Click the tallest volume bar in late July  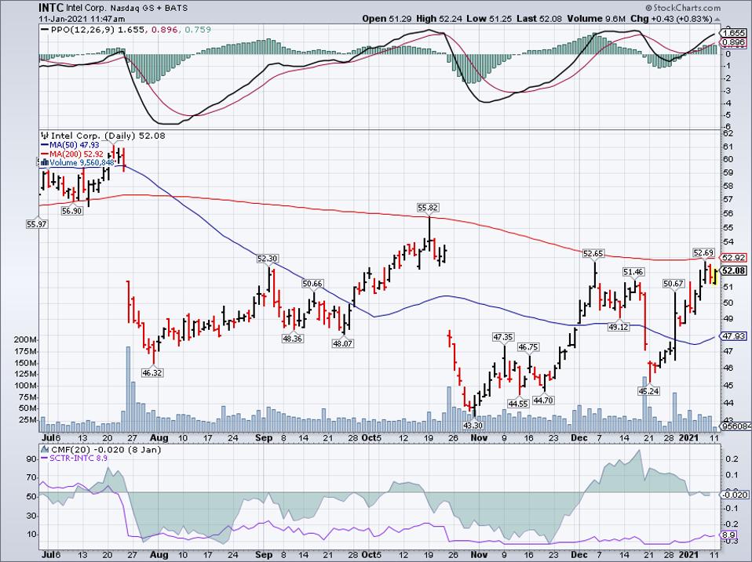tap(128, 389)
